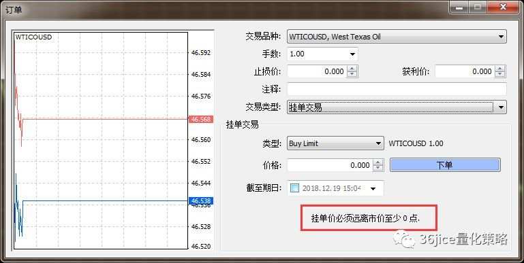The width and height of the screenshot is (524, 263).
Task: Open the 交易品种 symbol dropdown
Action: 397,37
